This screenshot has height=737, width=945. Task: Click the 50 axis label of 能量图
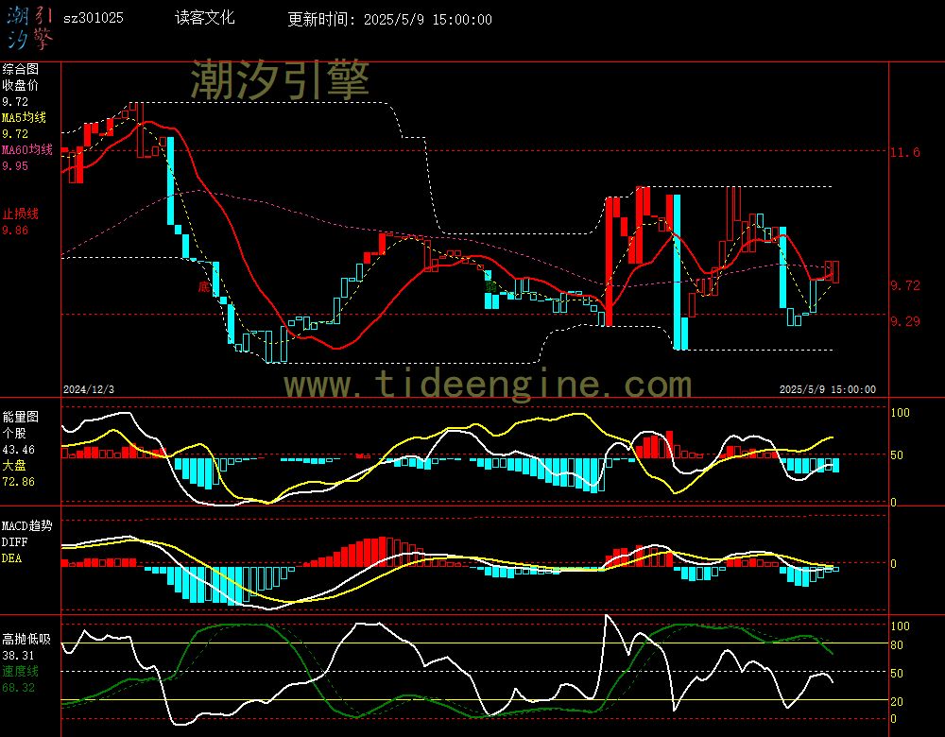(897, 455)
